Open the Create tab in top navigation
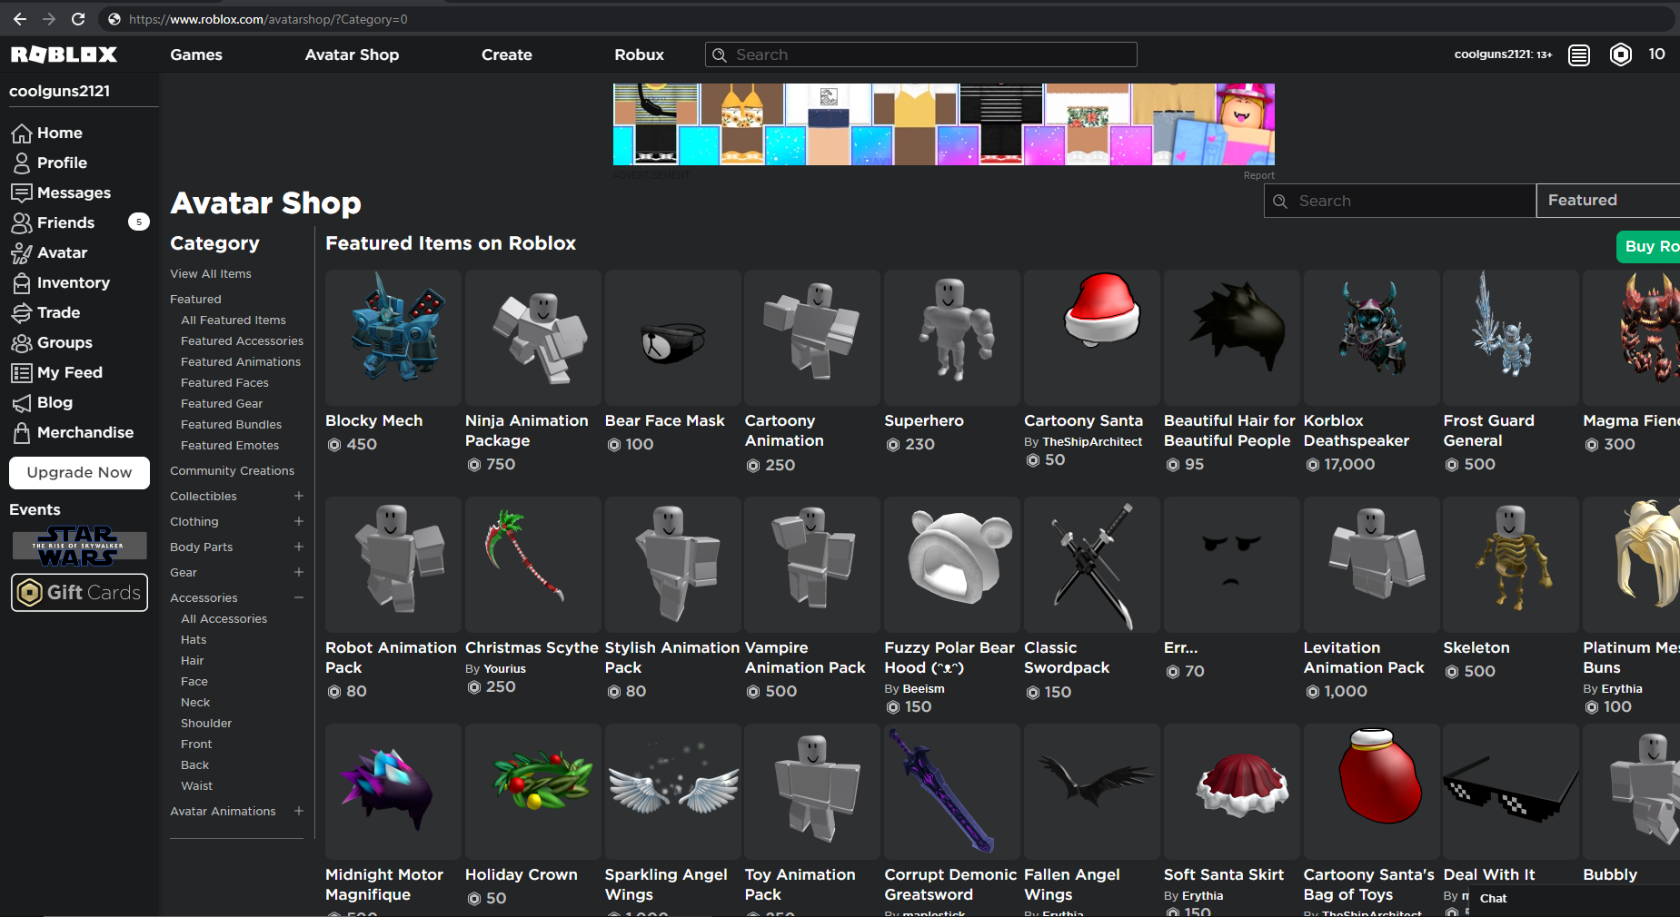1680x917 pixels. tap(506, 54)
